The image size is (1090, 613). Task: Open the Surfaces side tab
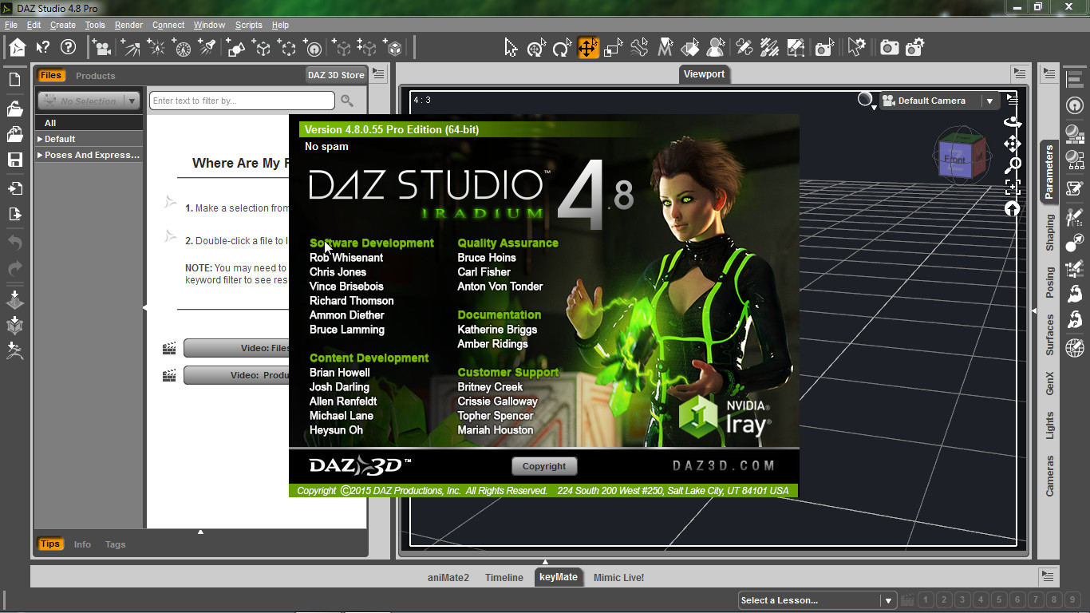[1050, 334]
